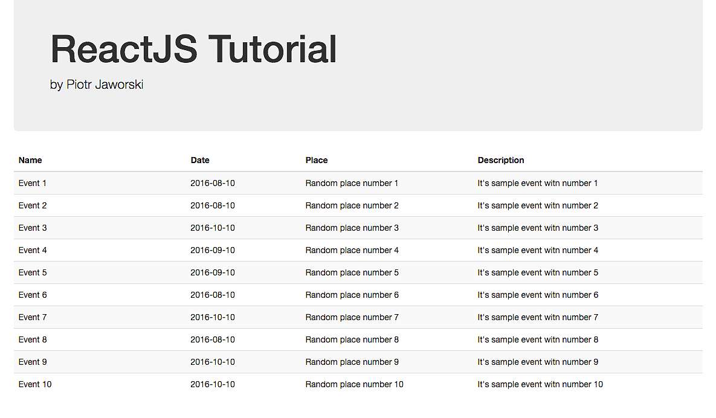Select the 'Event 3' name cell
Image resolution: width=716 pixels, height=418 pixels.
click(x=33, y=228)
